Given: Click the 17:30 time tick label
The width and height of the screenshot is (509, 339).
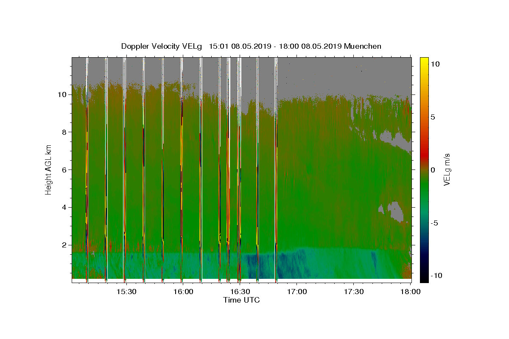Looking at the screenshot, I should [353, 292].
